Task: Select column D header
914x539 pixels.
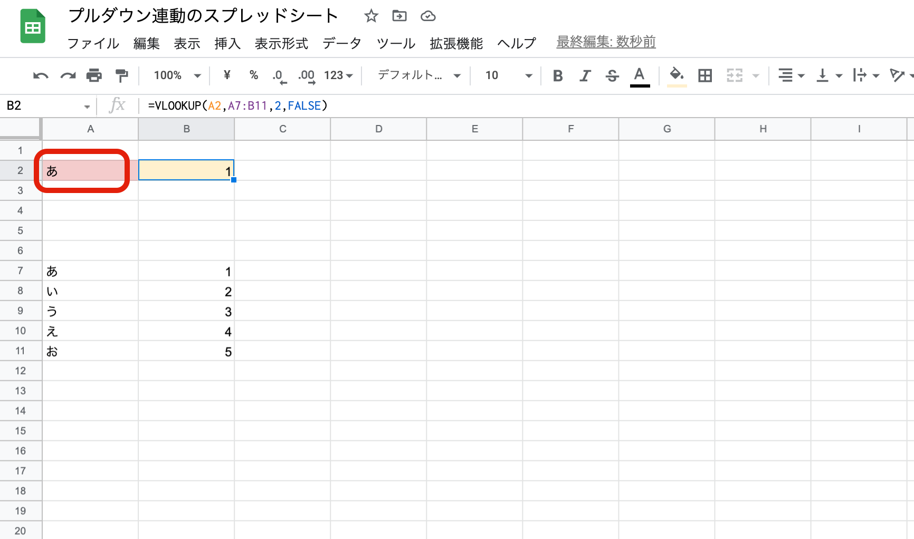Action: pos(378,129)
